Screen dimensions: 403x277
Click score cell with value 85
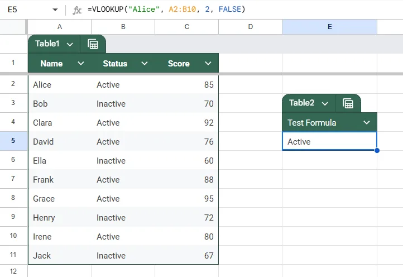(187, 85)
